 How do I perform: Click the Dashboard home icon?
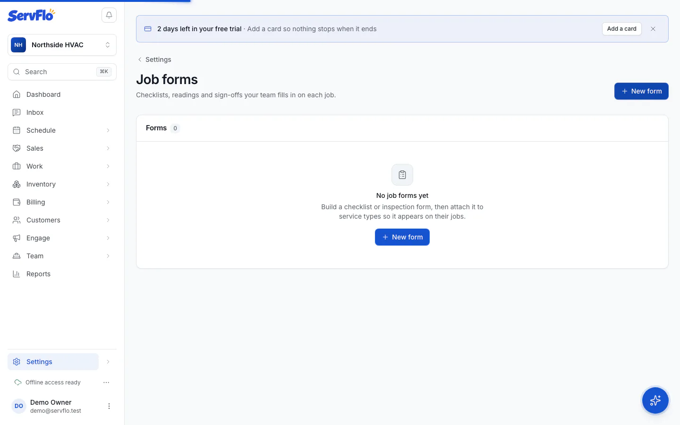(x=17, y=94)
